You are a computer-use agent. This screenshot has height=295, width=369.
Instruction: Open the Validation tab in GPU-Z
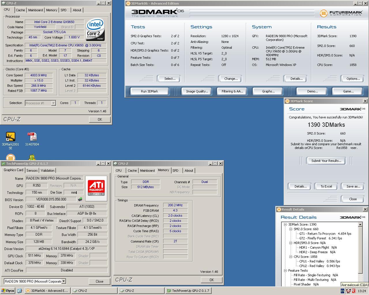[48, 171]
